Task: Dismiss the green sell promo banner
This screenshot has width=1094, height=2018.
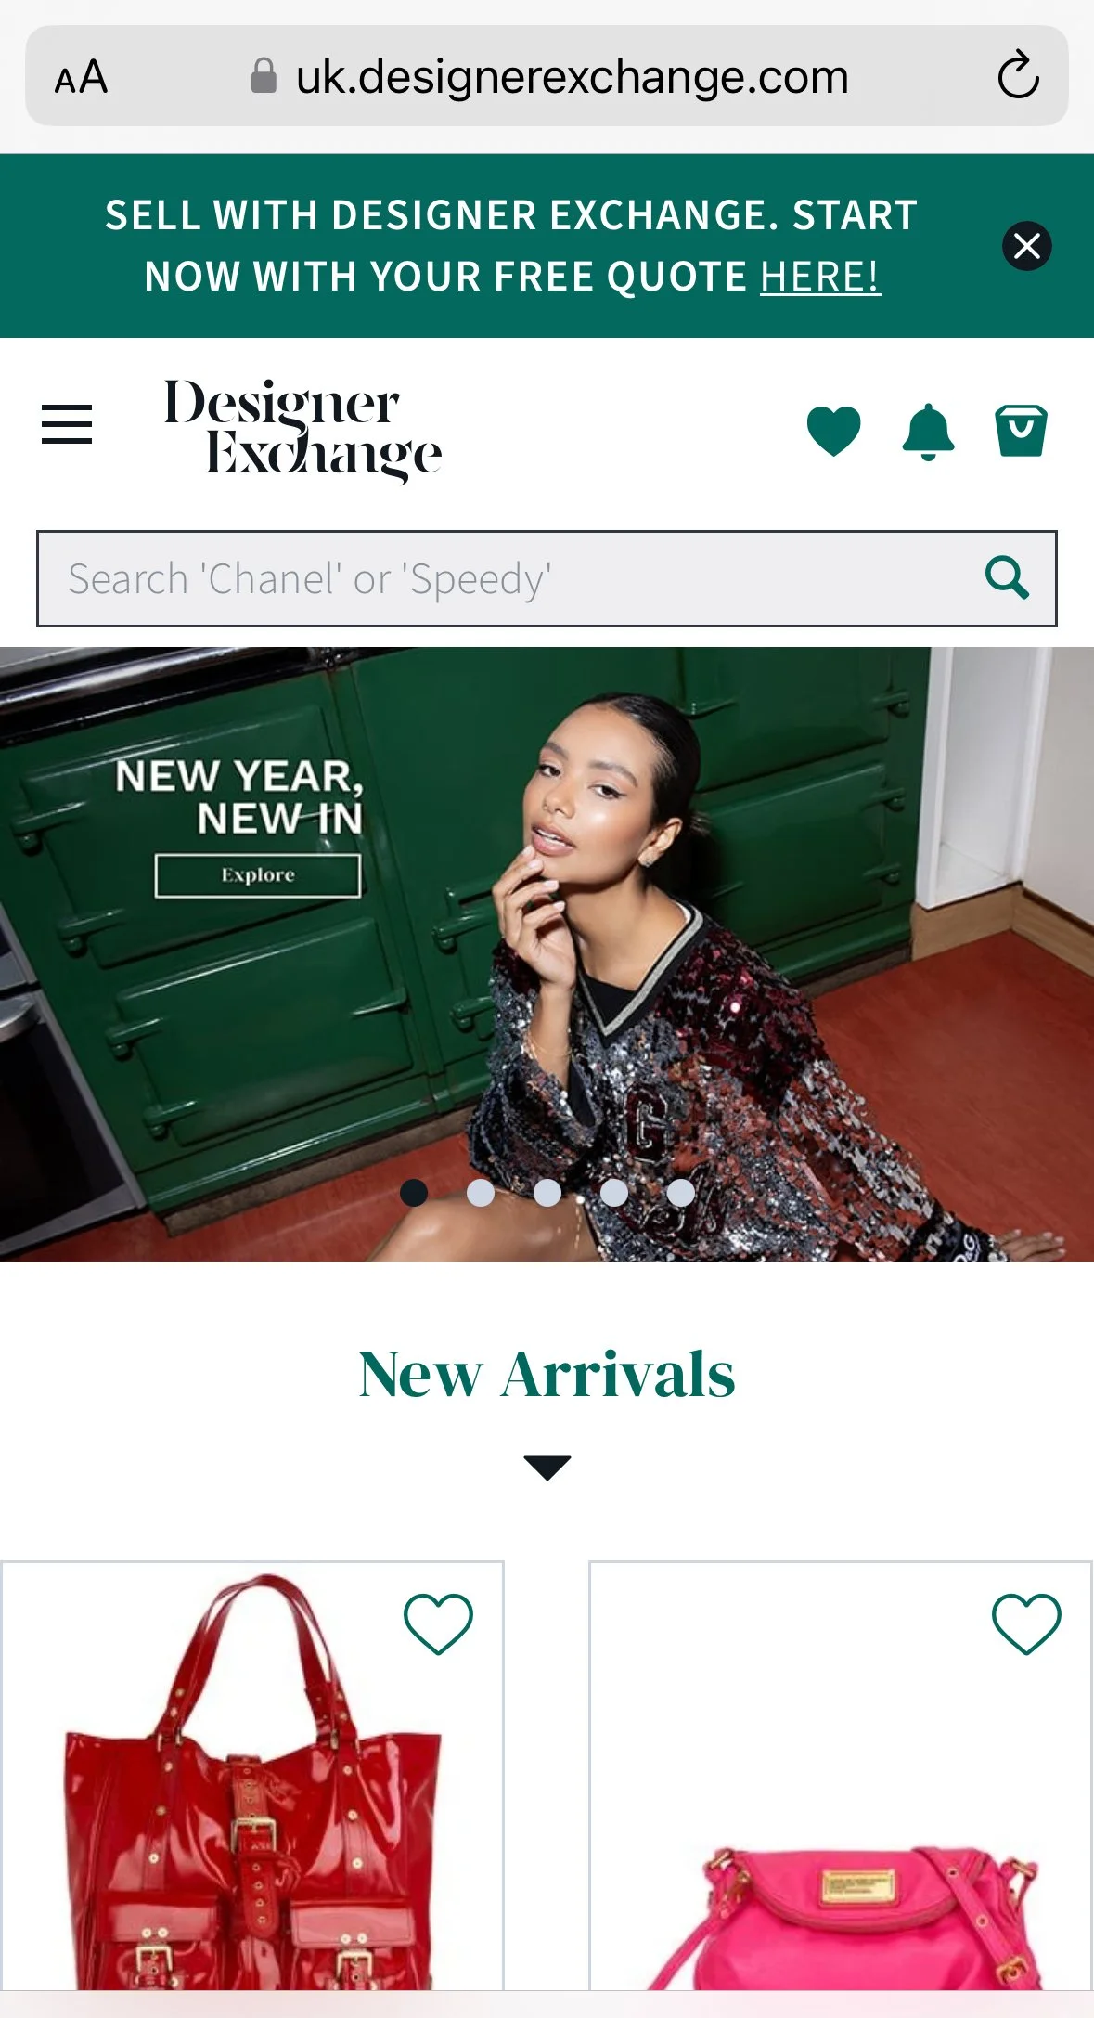Action: coord(1027,246)
